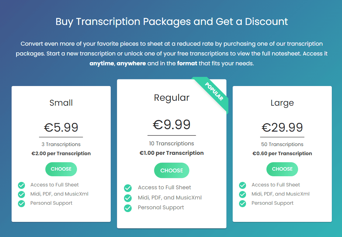This screenshot has width=342, height=237.
Task: Click checkmark beside Small Access to Full Sheet
Action: click(x=21, y=185)
